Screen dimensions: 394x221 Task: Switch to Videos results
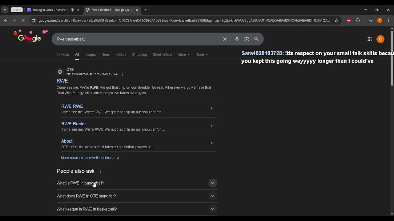pyautogui.click(x=121, y=55)
